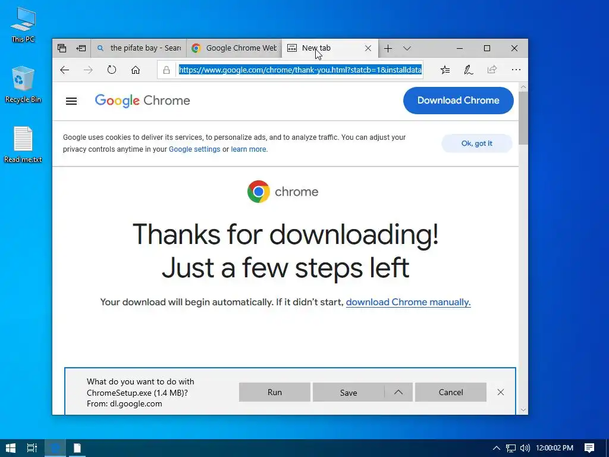The image size is (609, 457).
Task: Refresh the current page
Action: click(112, 70)
